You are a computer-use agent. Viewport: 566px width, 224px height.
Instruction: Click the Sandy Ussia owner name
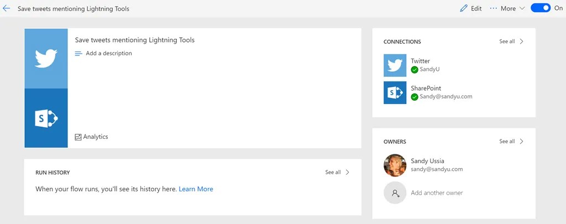(x=427, y=161)
